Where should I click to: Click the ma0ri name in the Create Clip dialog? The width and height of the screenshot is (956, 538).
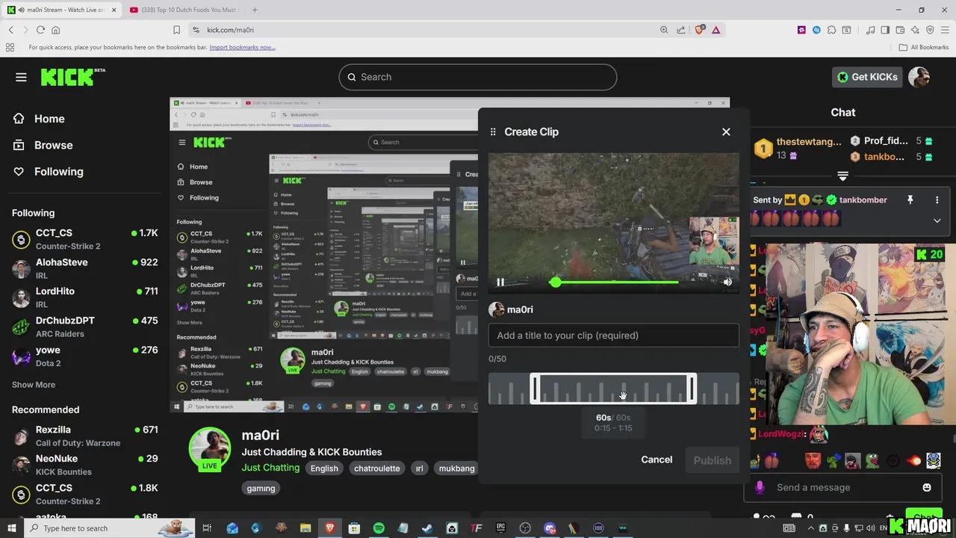pos(520,309)
